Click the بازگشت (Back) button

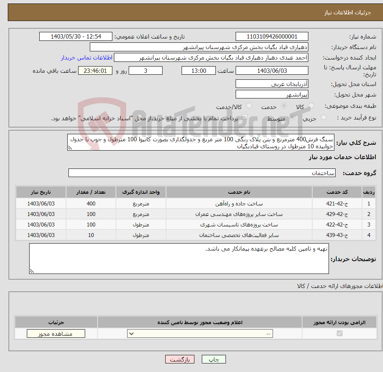point(180,359)
